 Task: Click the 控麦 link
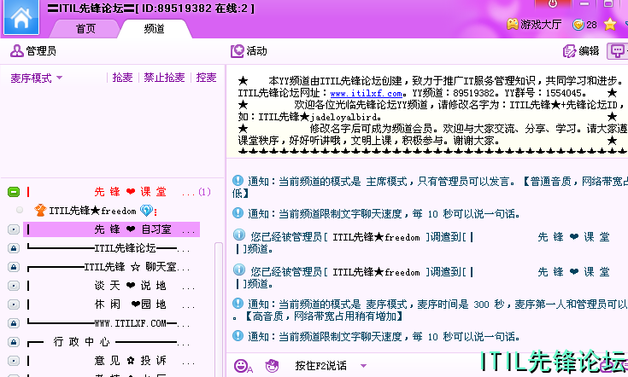point(206,77)
